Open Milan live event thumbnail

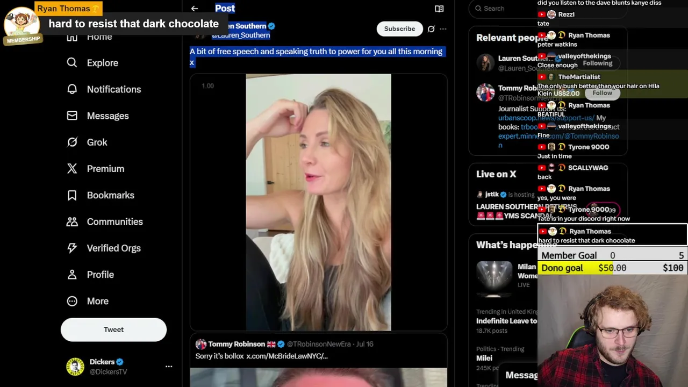[494, 278]
